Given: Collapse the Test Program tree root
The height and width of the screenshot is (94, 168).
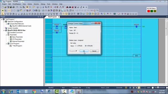Looking at the screenshot, I should [2, 19].
